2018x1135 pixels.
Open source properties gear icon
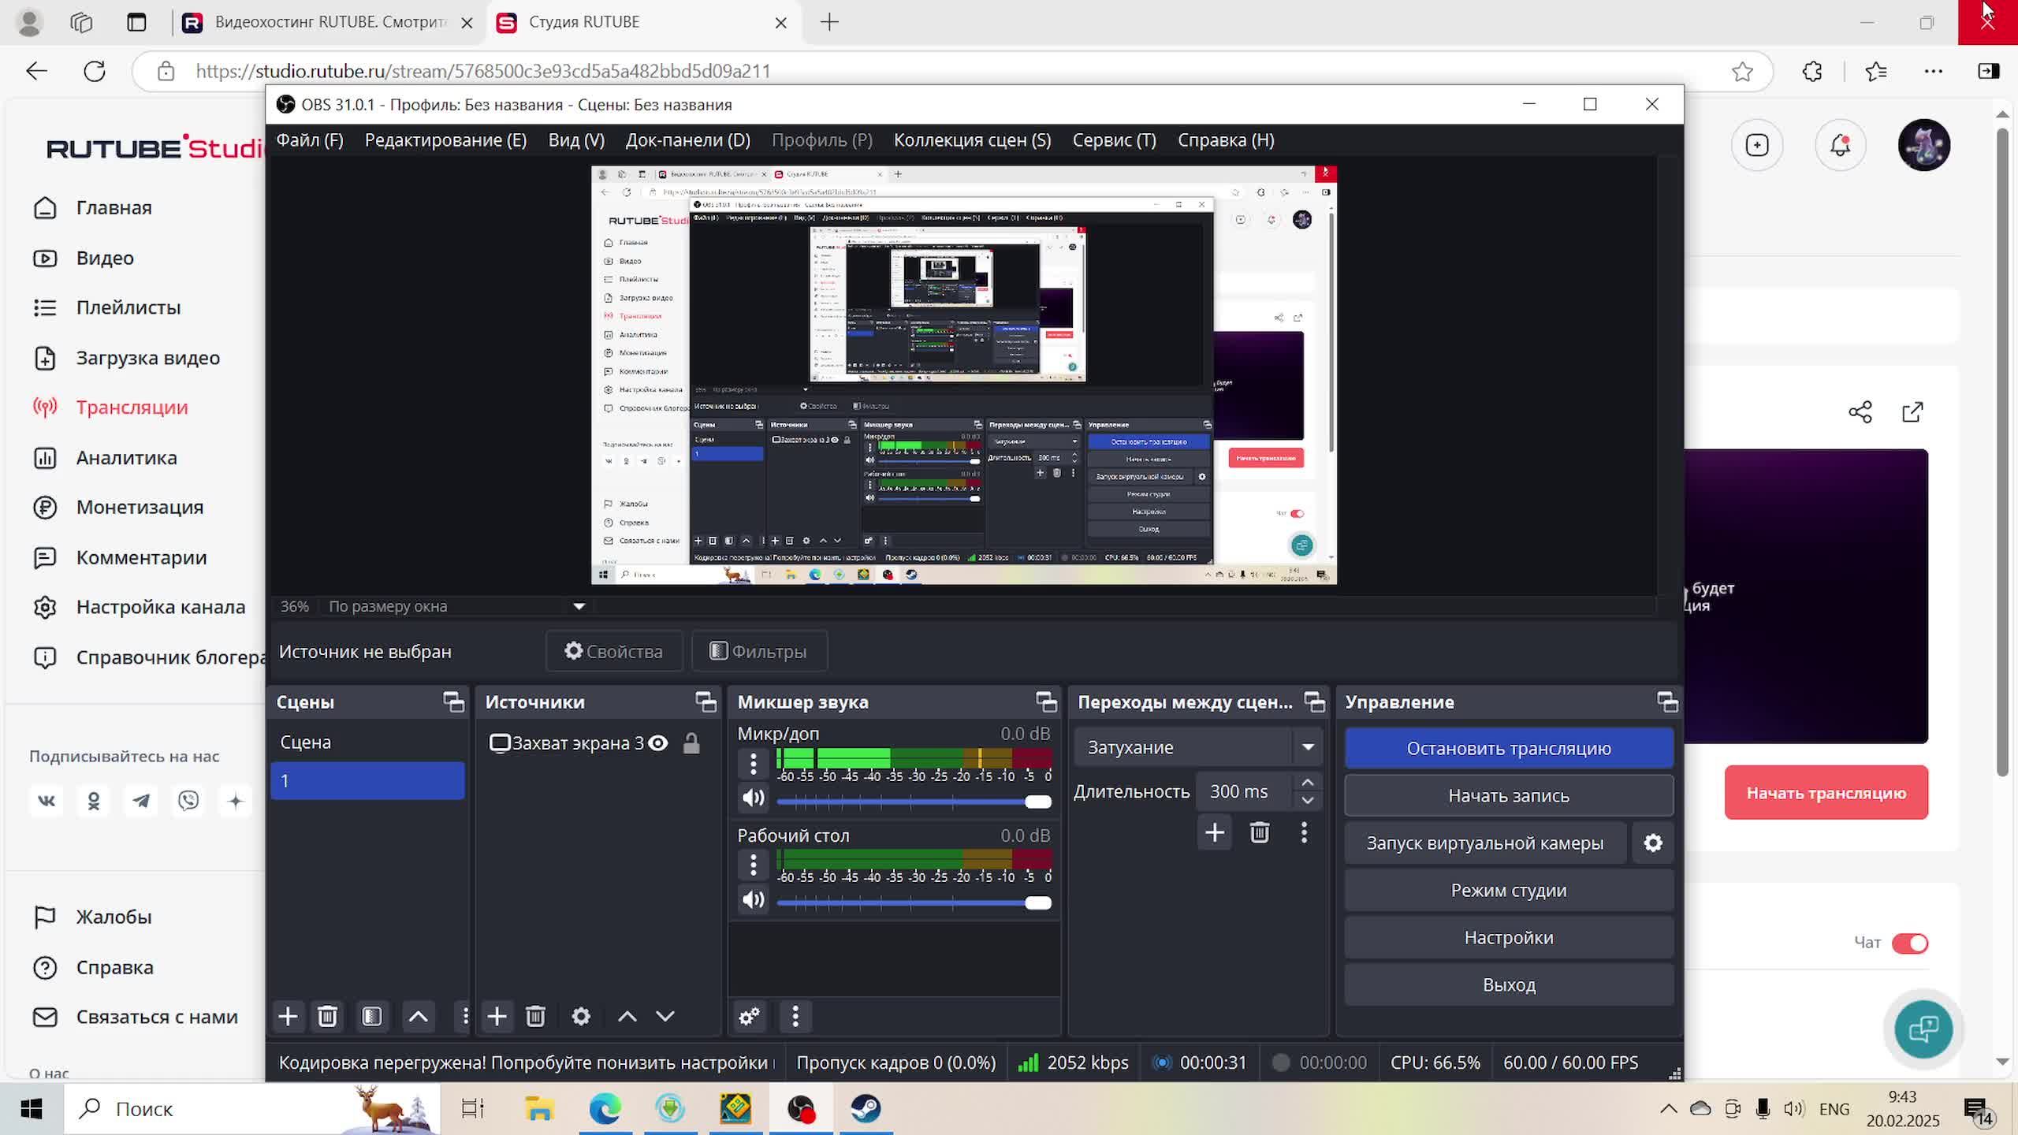coord(581,1016)
